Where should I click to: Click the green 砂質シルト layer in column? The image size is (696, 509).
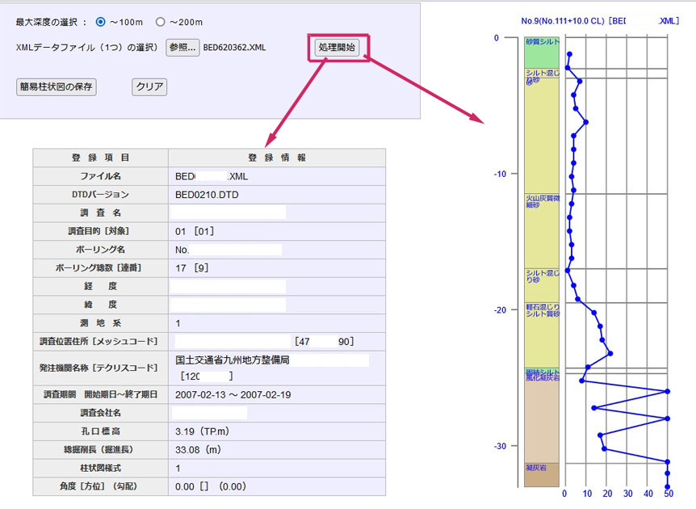(x=542, y=53)
